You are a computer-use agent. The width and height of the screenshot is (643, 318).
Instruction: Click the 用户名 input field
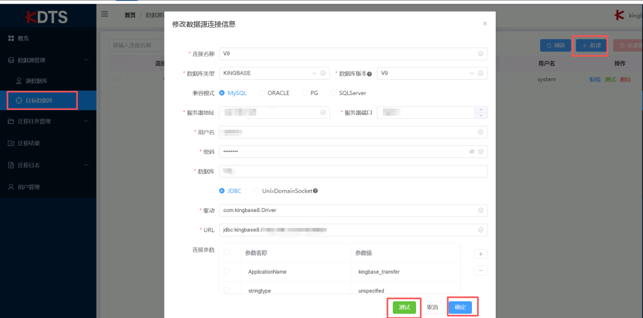pyautogui.click(x=354, y=132)
